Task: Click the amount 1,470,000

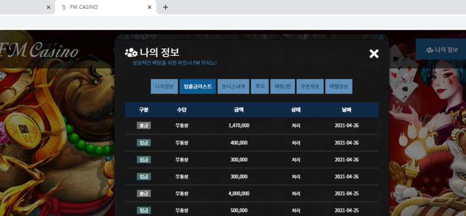Action: coord(239,126)
